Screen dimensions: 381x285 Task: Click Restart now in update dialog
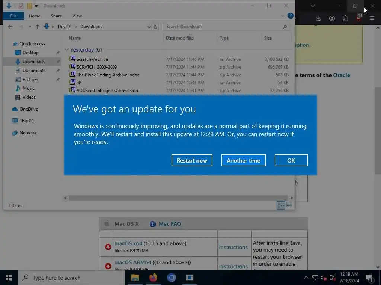[192, 160]
